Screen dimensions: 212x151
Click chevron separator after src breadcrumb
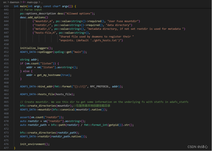8,2
